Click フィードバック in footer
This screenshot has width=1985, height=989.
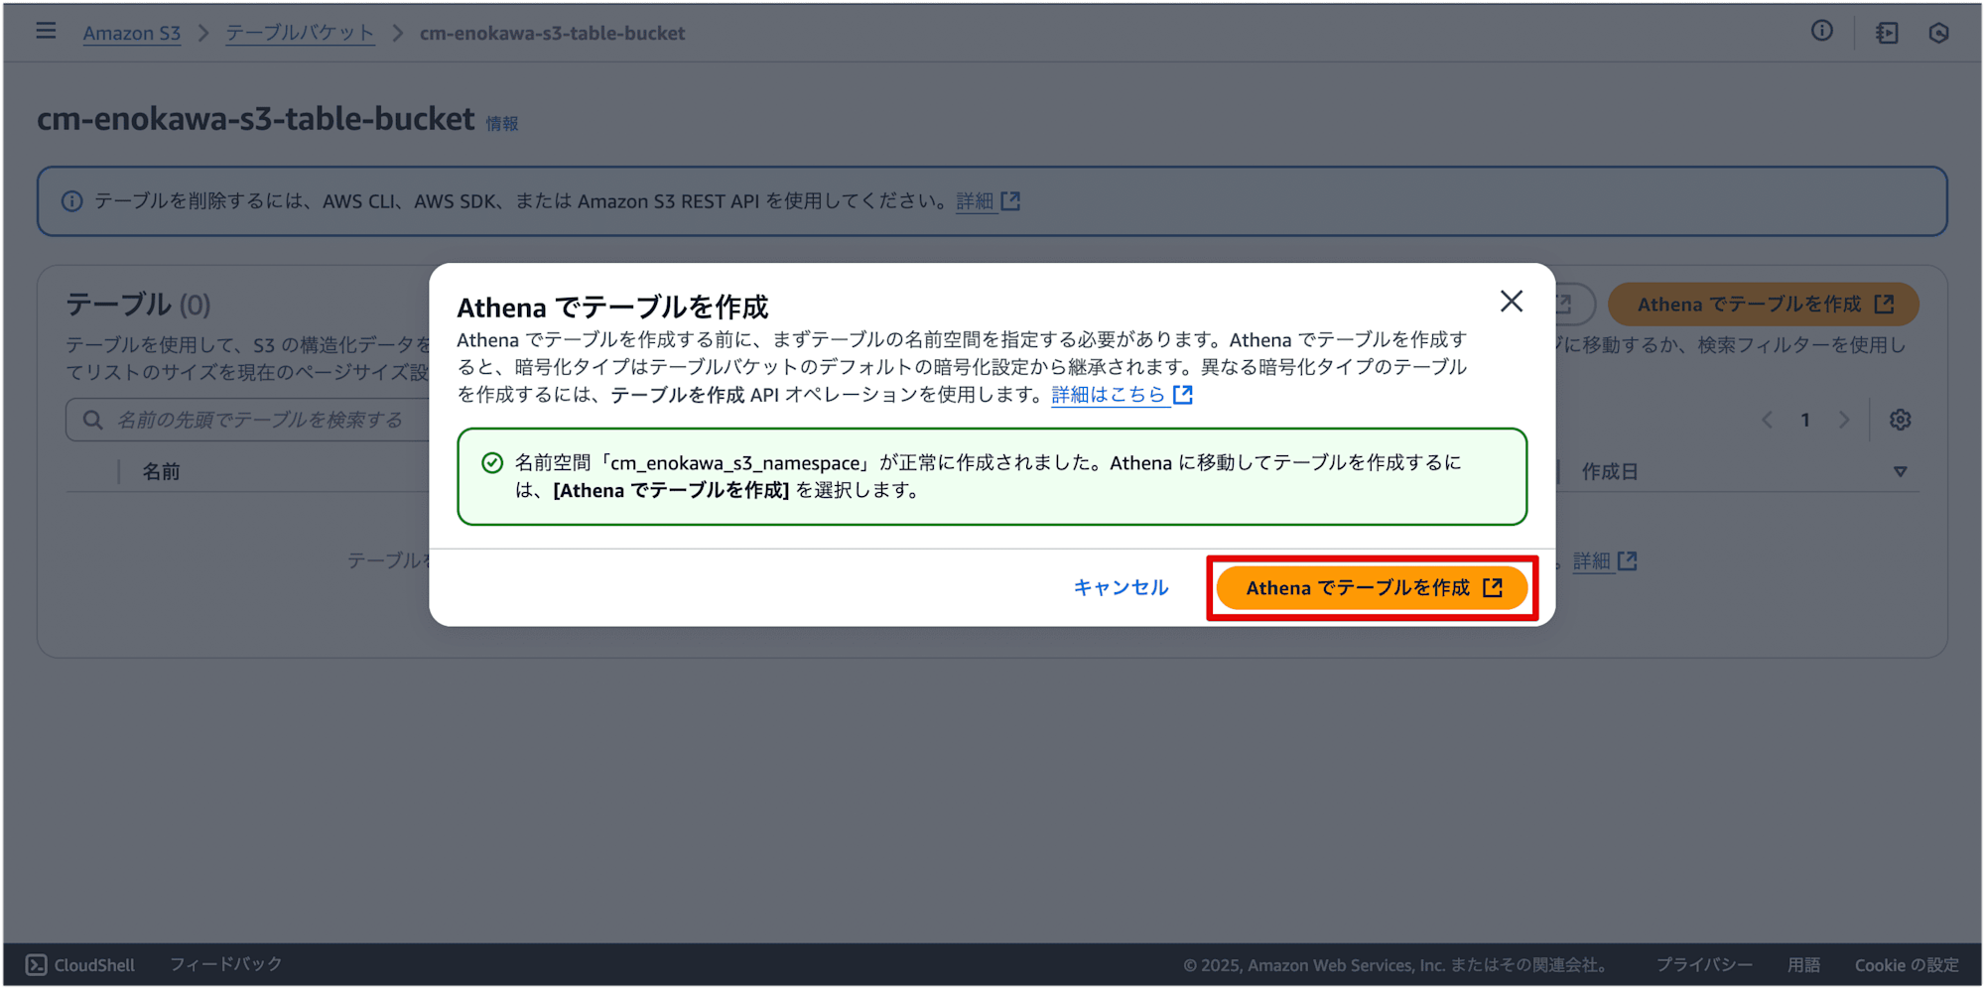click(225, 964)
